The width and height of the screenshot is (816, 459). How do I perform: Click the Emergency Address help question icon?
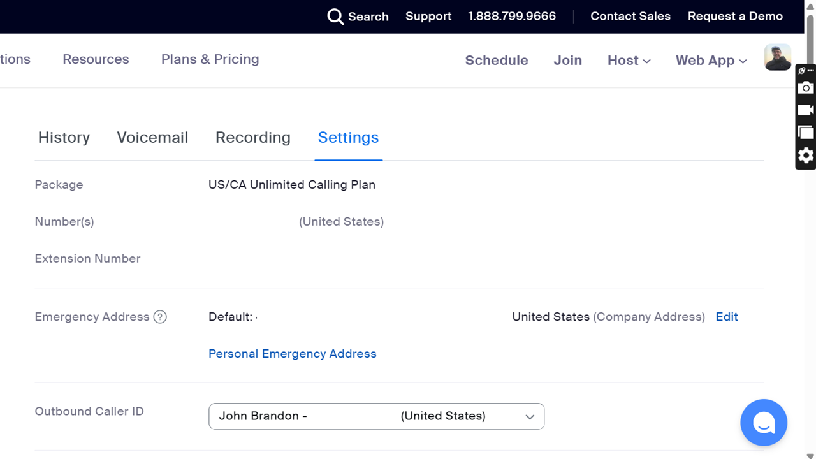(160, 317)
